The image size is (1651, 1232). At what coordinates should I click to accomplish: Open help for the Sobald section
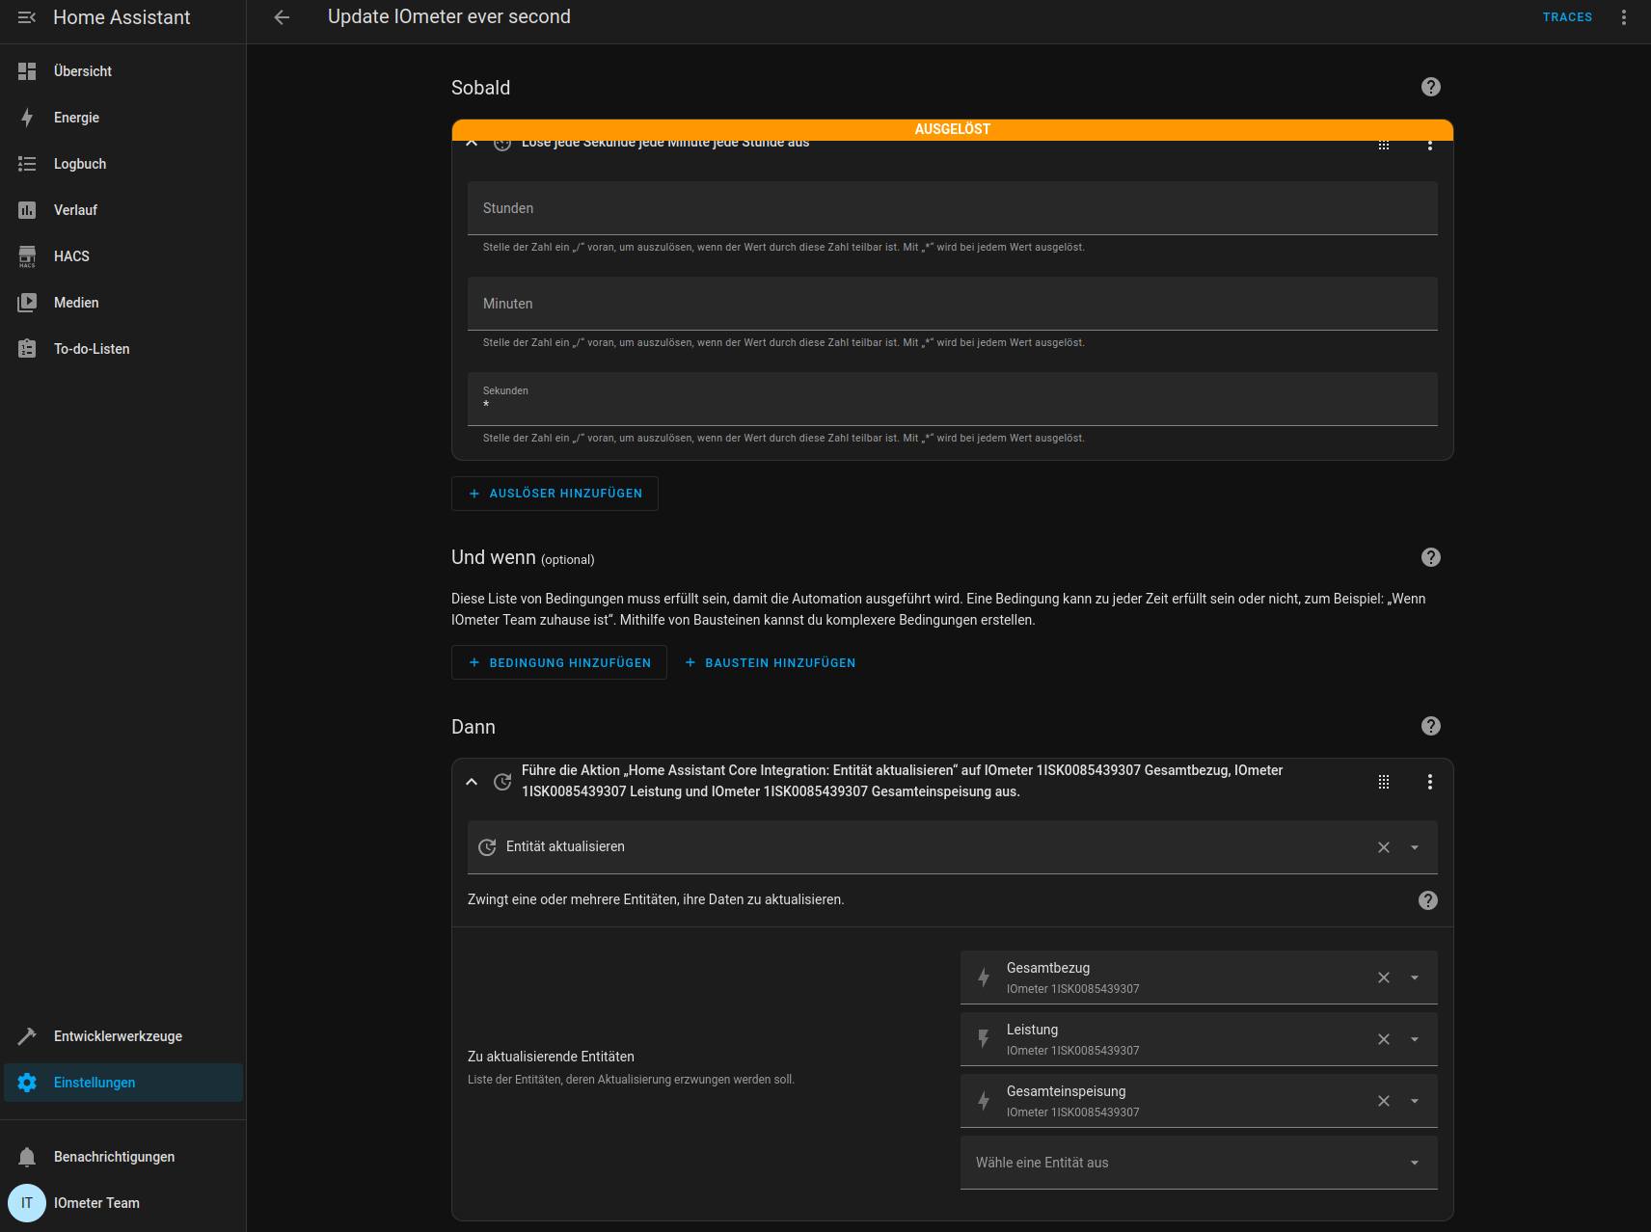click(1431, 87)
